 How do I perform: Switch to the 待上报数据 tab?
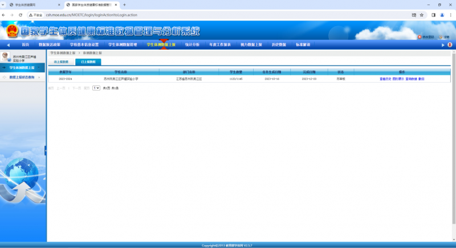(61, 62)
